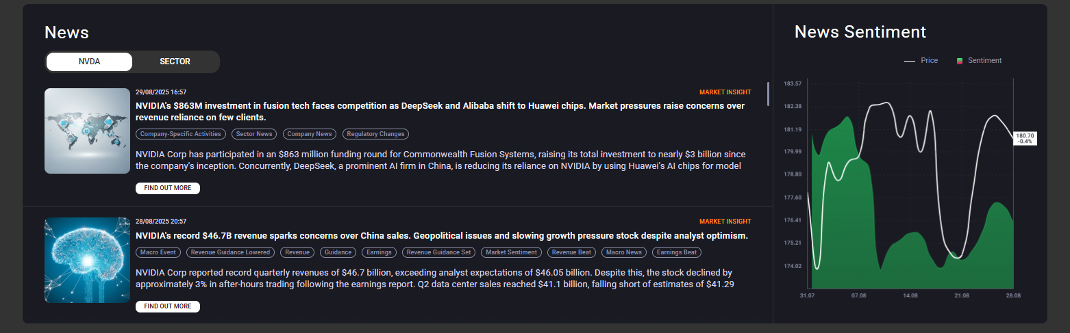This screenshot has height=333, width=1070.
Task: Click Market Insight label on the fusion article
Action: click(725, 92)
